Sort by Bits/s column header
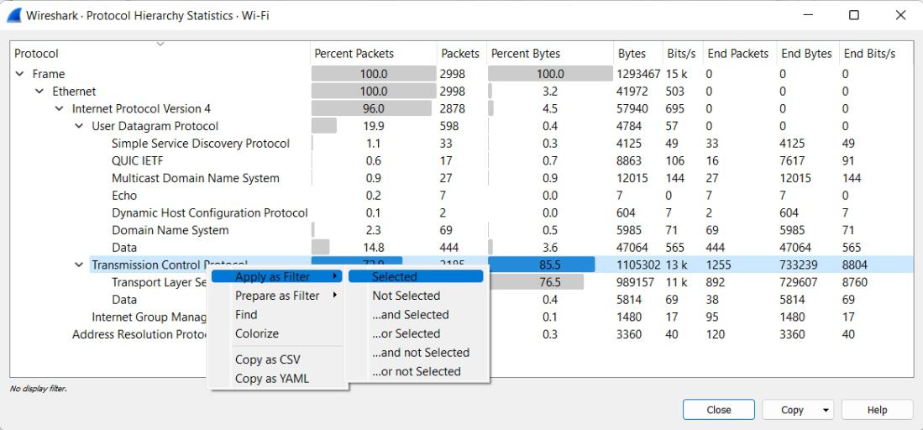The width and height of the screenshot is (923, 430). point(682,54)
